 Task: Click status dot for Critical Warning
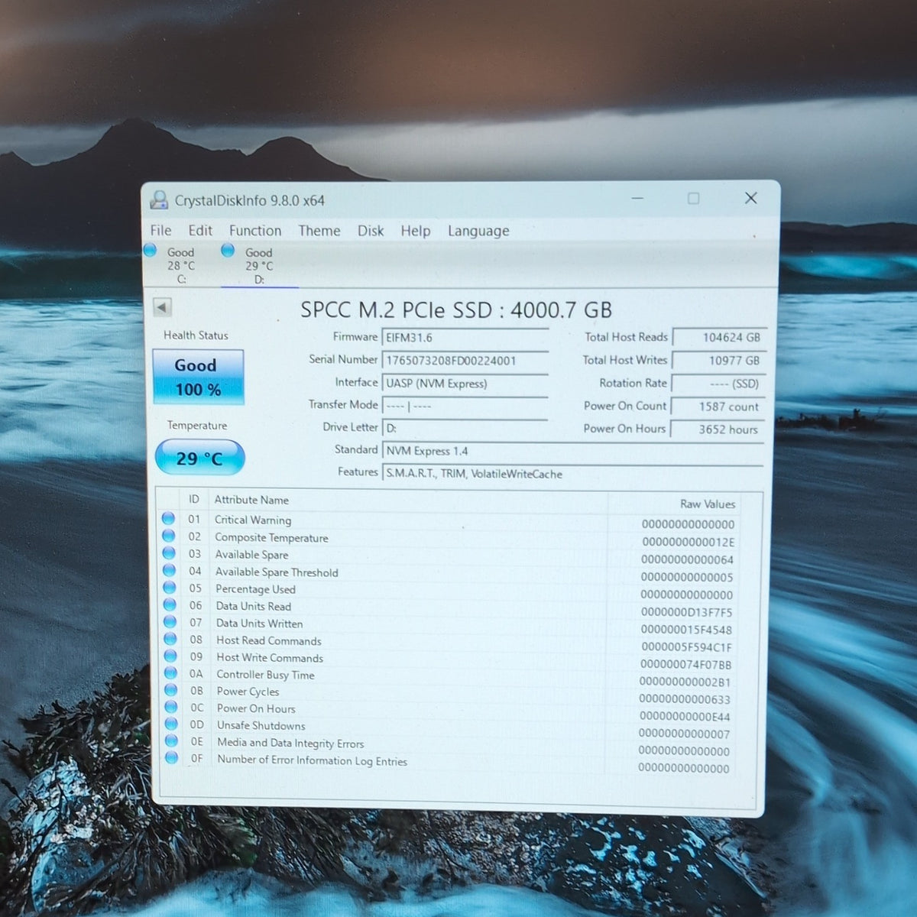pyautogui.click(x=168, y=519)
